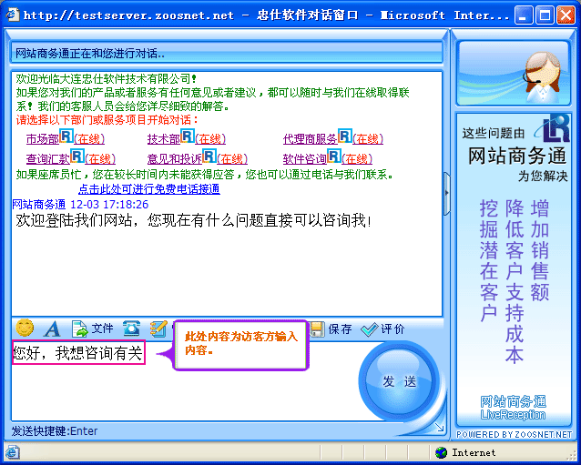Minimize the chat window
The height and width of the screenshot is (465, 581).
click(524, 15)
